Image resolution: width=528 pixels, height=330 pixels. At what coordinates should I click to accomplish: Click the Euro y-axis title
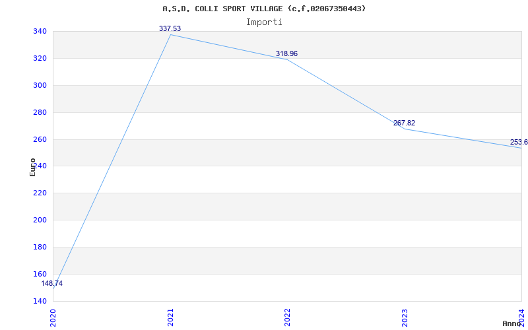pos(32,167)
